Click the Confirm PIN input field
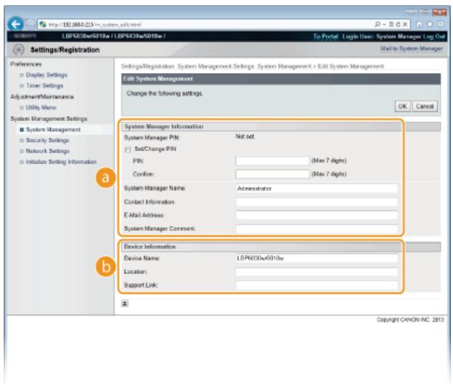The height and width of the screenshot is (384, 453). point(272,174)
